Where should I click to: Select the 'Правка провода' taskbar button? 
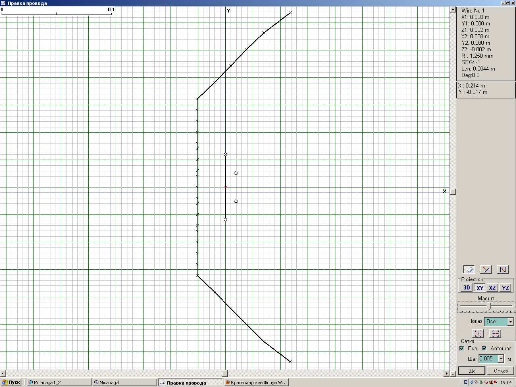(x=190, y=382)
